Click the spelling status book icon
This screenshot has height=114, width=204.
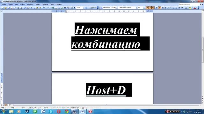click(83, 108)
